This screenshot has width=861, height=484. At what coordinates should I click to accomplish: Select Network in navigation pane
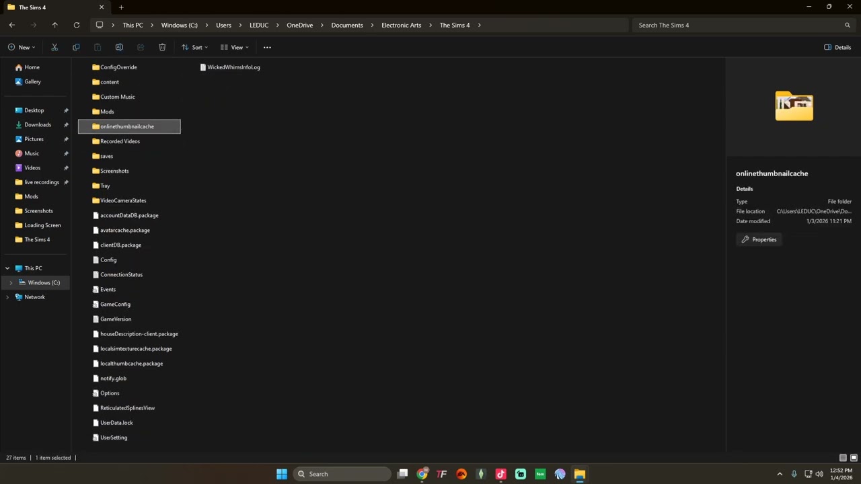click(34, 297)
